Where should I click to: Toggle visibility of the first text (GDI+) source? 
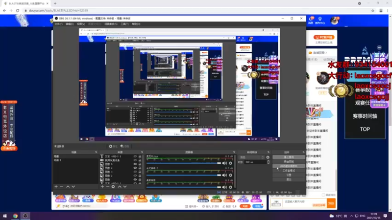click(135, 156)
